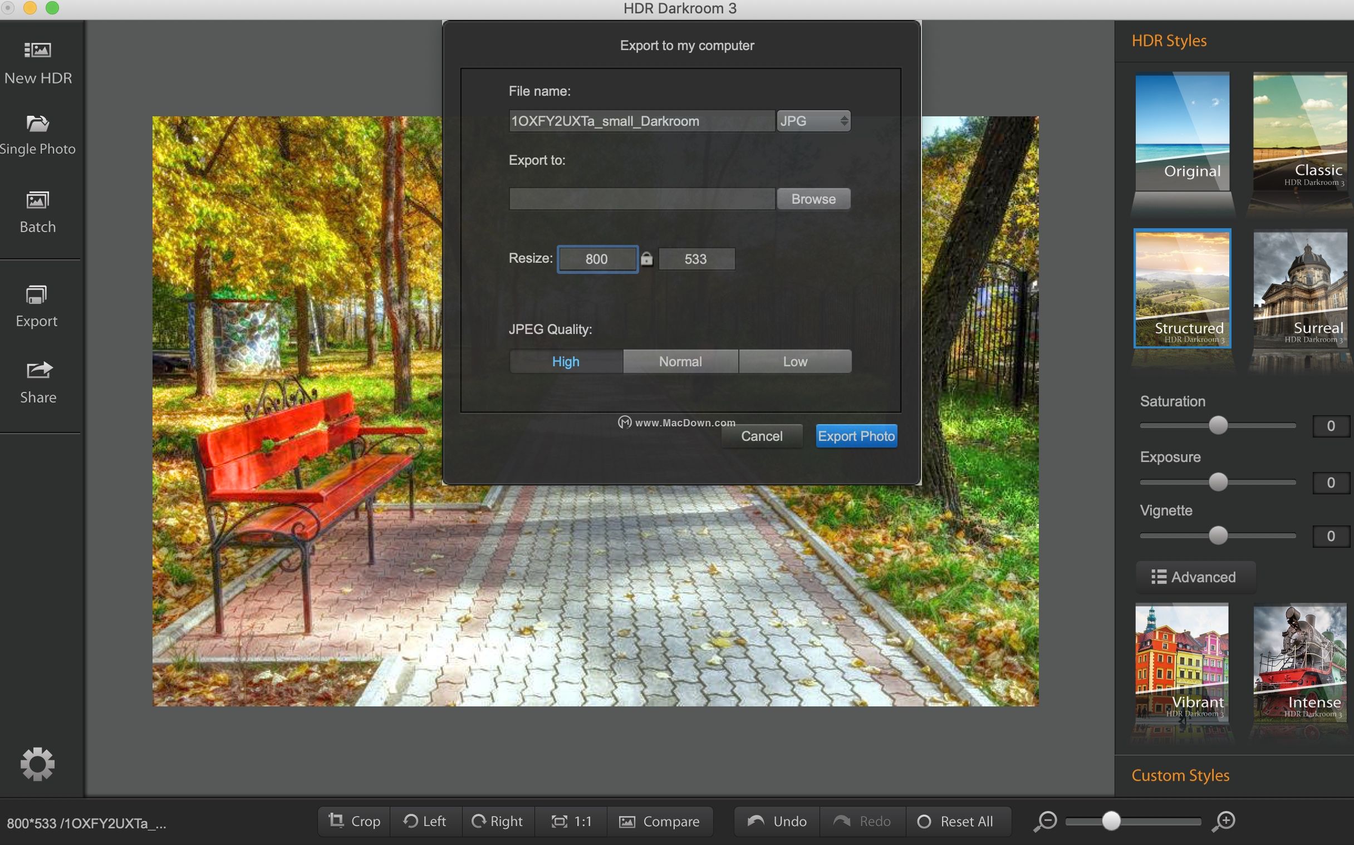Select the Intense HDR style
1354x845 pixels.
pyautogui.click(x=1300, y=663)
